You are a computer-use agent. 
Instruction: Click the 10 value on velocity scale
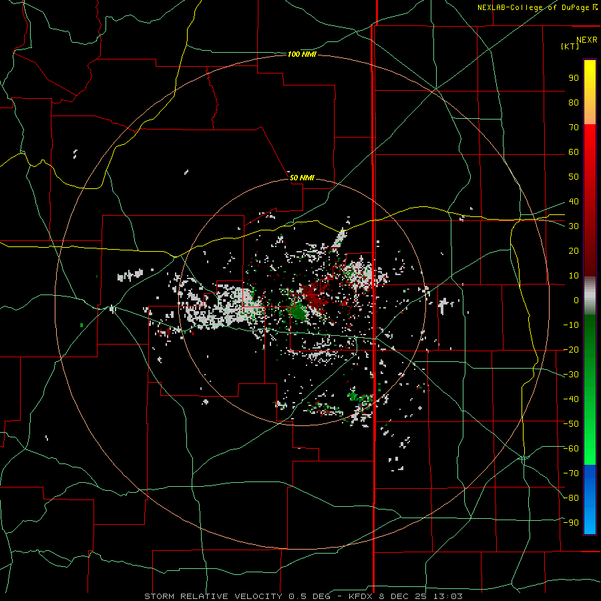pyautogui.click(x=574, y=276)
